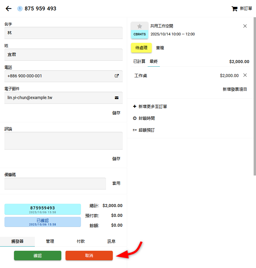256x268 pixels.
Task: Switch to the 付款 tab
Action: click(x=81, y=242)
